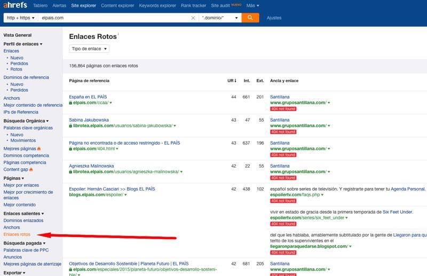The width and height of the screenshot is (427, 276).
Task: Open Palabras clave de PPC
Action: pos(26,250)
